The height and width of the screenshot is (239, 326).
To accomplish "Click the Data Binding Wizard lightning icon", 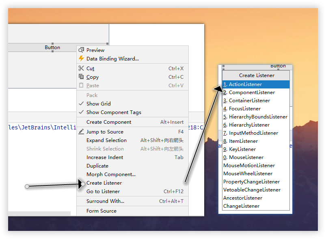I will point(82,58).
